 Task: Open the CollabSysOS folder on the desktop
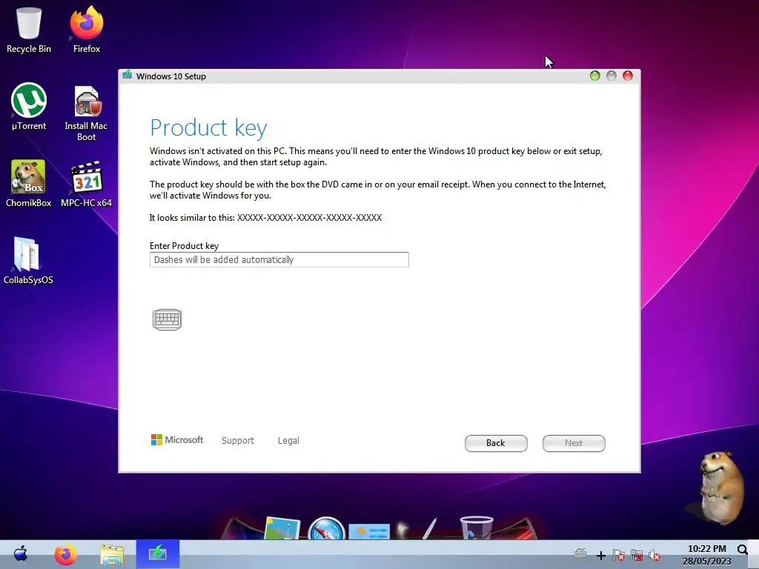(28, 260)
